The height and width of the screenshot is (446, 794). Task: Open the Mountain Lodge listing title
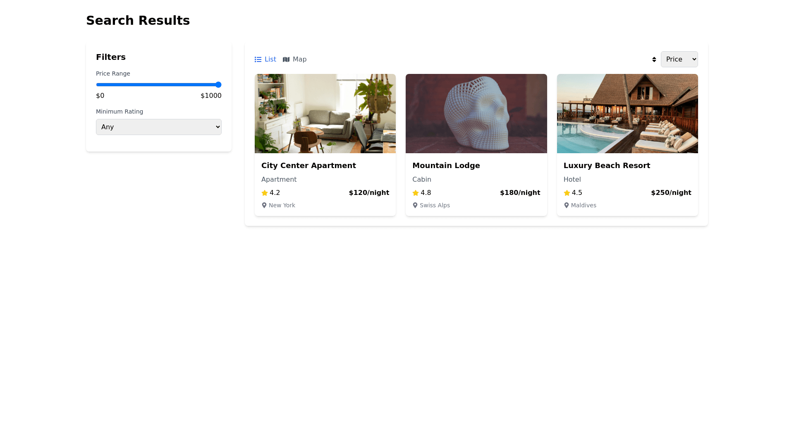[446, 166]
